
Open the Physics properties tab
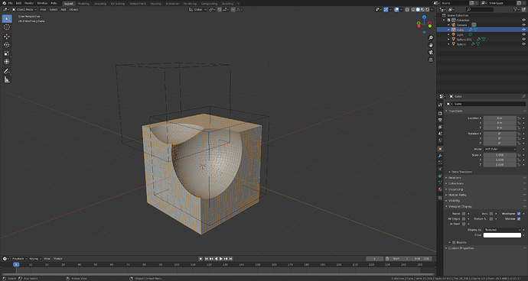click(440, 169)
